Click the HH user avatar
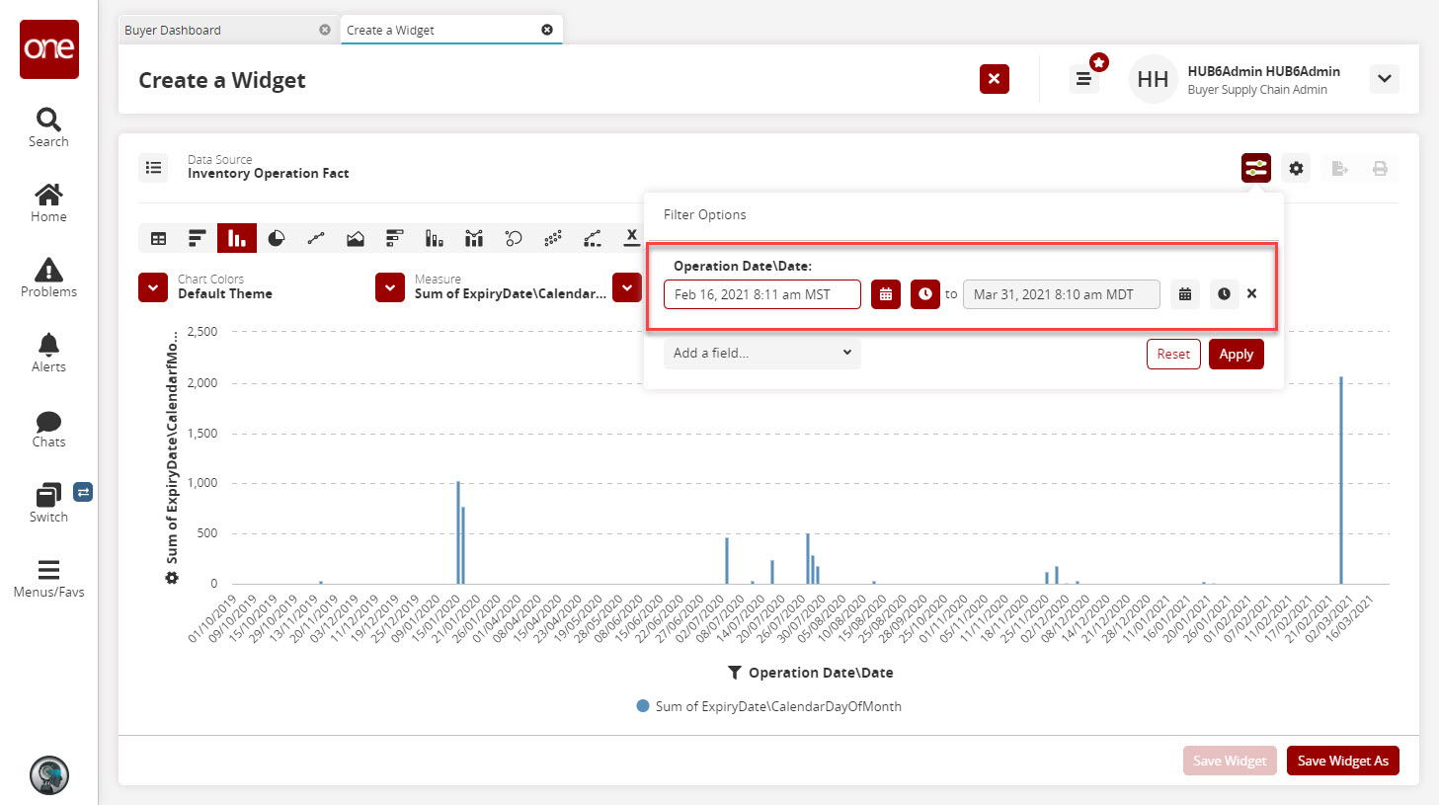The height and width of the screenshot is (805, 1439). click(x=1153, y=79)
